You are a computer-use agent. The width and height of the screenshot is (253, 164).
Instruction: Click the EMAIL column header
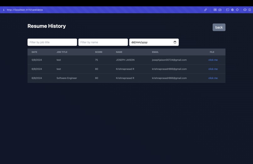tap(155, 52)
